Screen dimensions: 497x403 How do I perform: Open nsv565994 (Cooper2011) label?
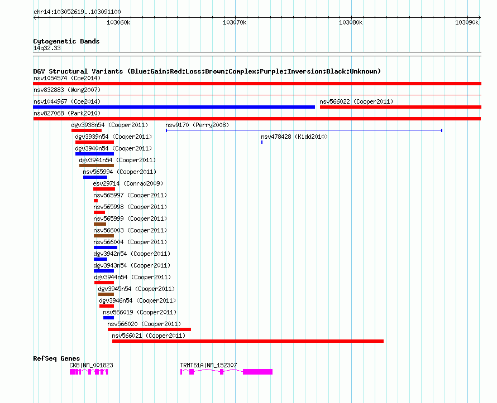120,172
